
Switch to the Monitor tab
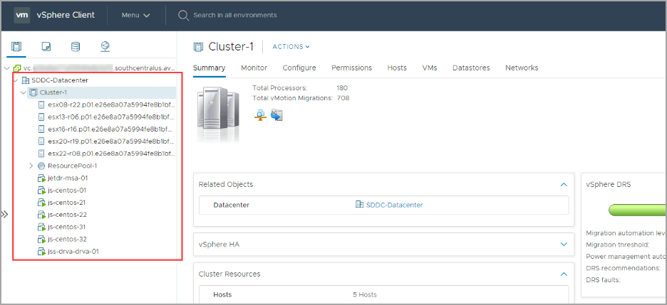[x=254, y=68]
